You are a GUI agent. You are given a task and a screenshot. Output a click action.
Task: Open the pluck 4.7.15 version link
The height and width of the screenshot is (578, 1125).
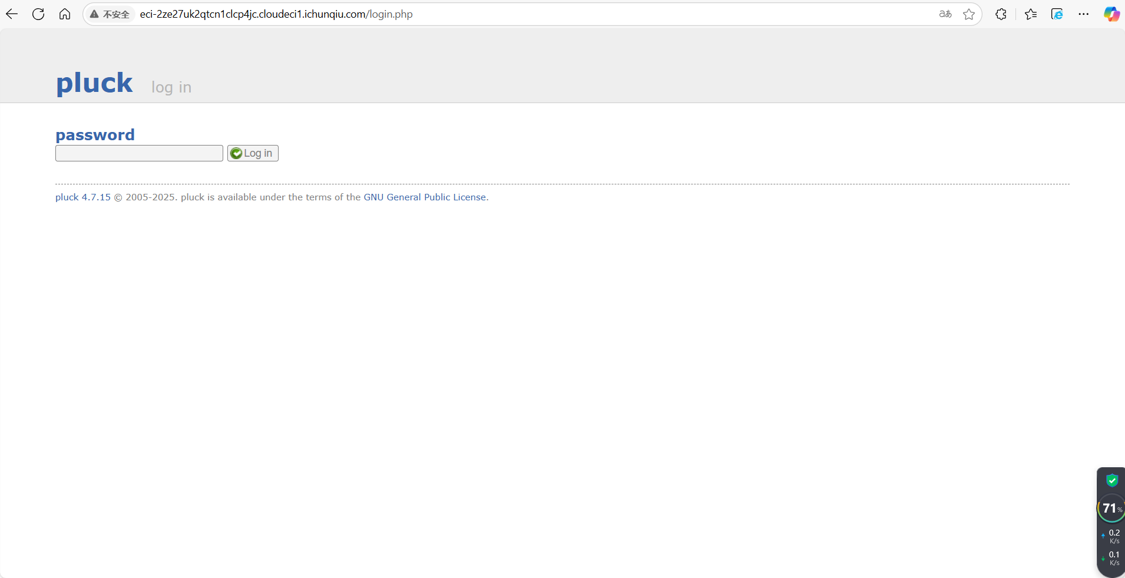(x=83, y=197)
